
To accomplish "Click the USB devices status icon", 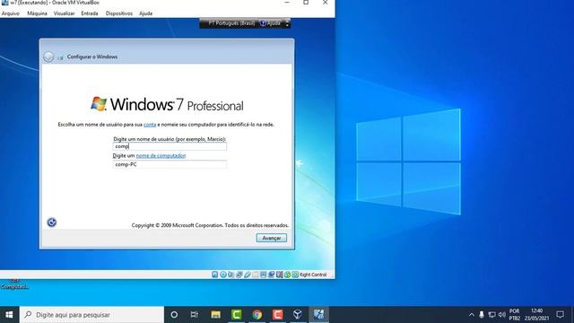I will pyautogui.click(x=248, y=275).
